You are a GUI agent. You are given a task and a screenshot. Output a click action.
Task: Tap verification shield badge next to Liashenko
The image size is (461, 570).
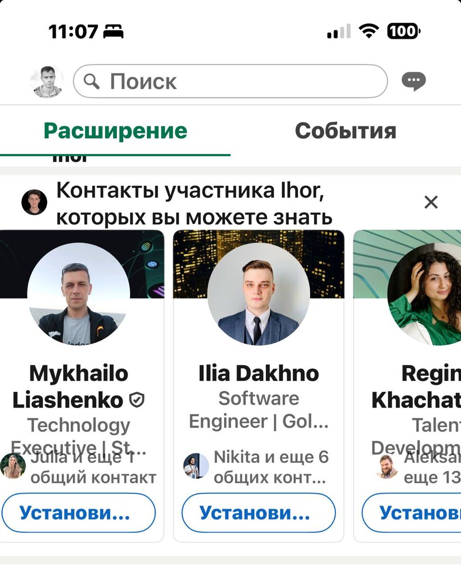tap(137, 400)
